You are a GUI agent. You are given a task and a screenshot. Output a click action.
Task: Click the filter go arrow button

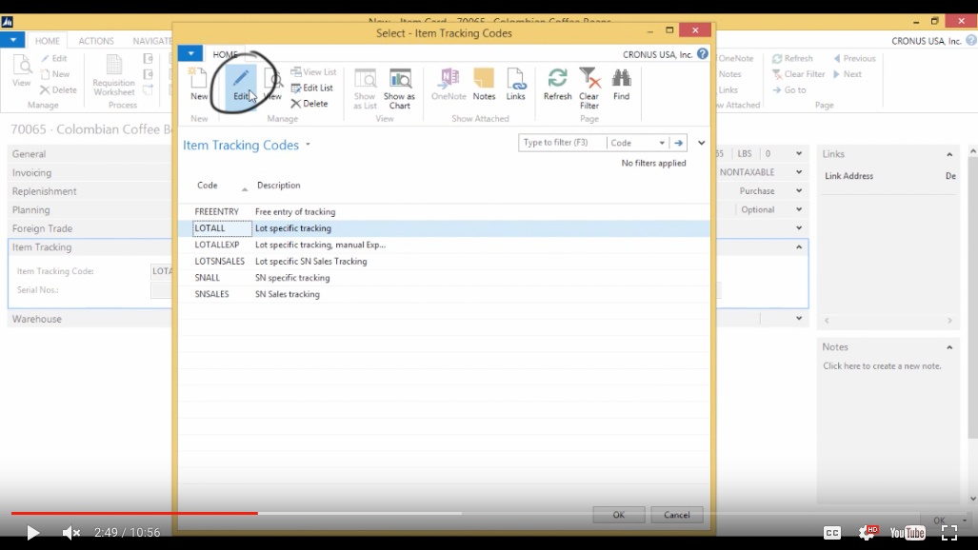[679, 143]
